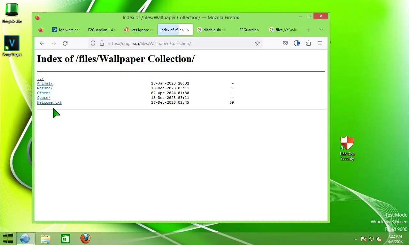
Task: Open File Explorer from the taskbar
Action: (46, 239)
